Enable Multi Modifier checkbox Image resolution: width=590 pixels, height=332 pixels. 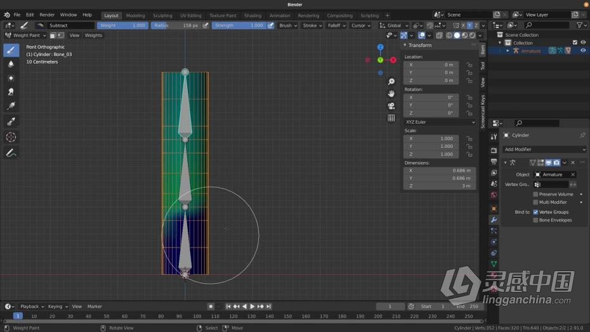[535, 202]
